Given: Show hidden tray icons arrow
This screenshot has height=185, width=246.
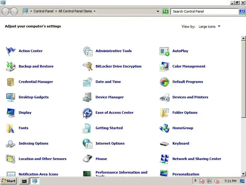Looking at the screenshot, I should [195, 181].
